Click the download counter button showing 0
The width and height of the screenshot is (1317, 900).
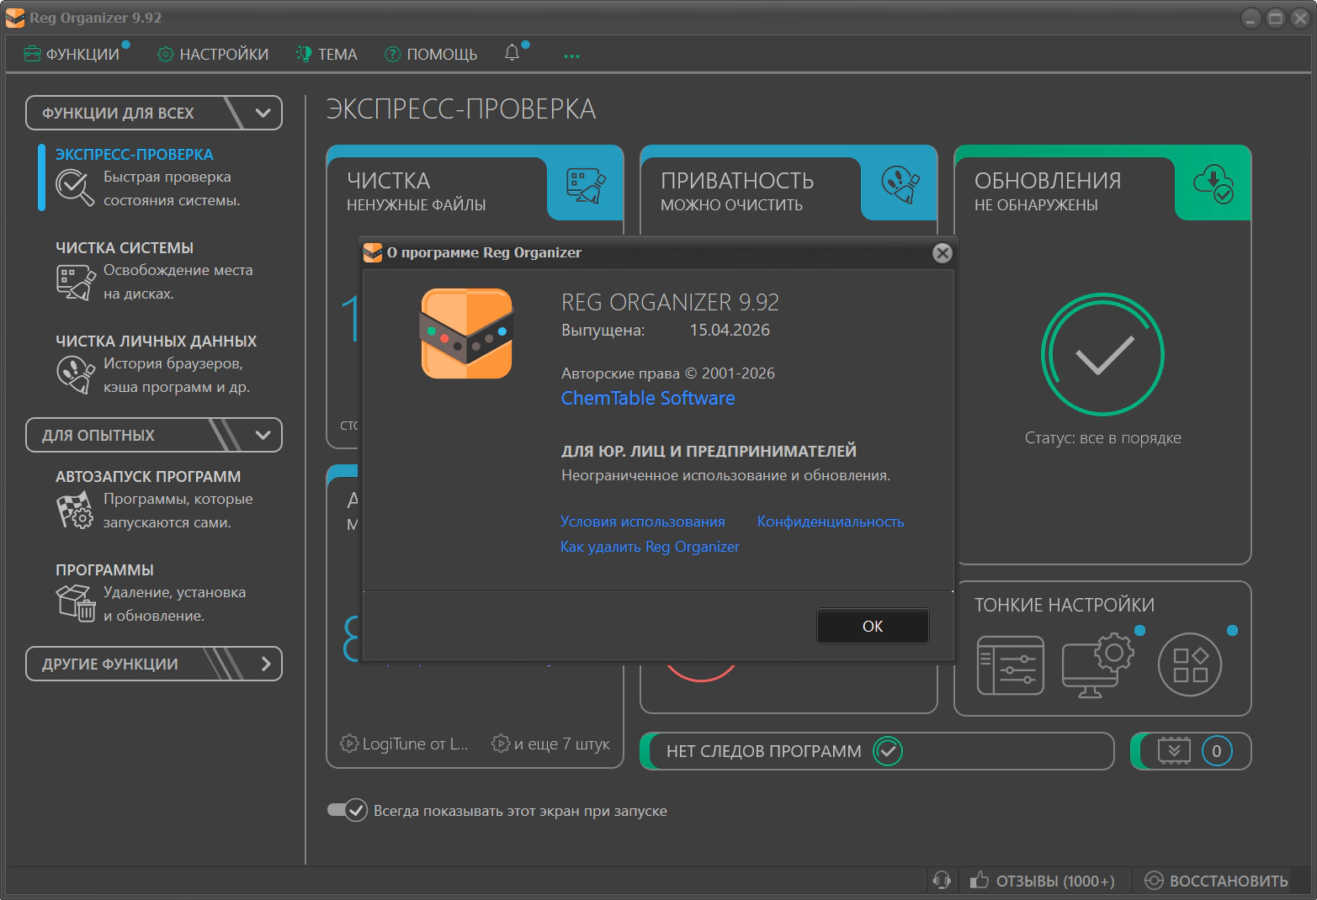pos(1191,751)
